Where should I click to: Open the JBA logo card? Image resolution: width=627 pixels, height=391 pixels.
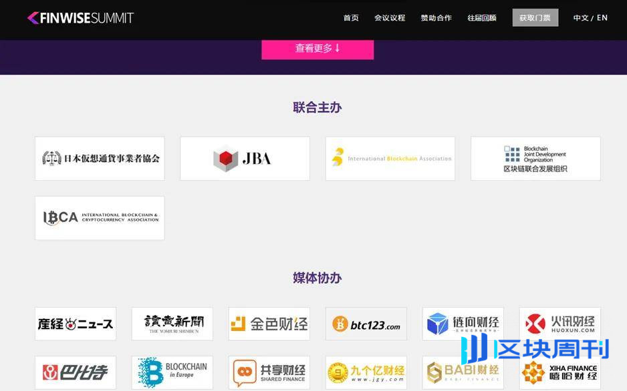click(245, 158)
